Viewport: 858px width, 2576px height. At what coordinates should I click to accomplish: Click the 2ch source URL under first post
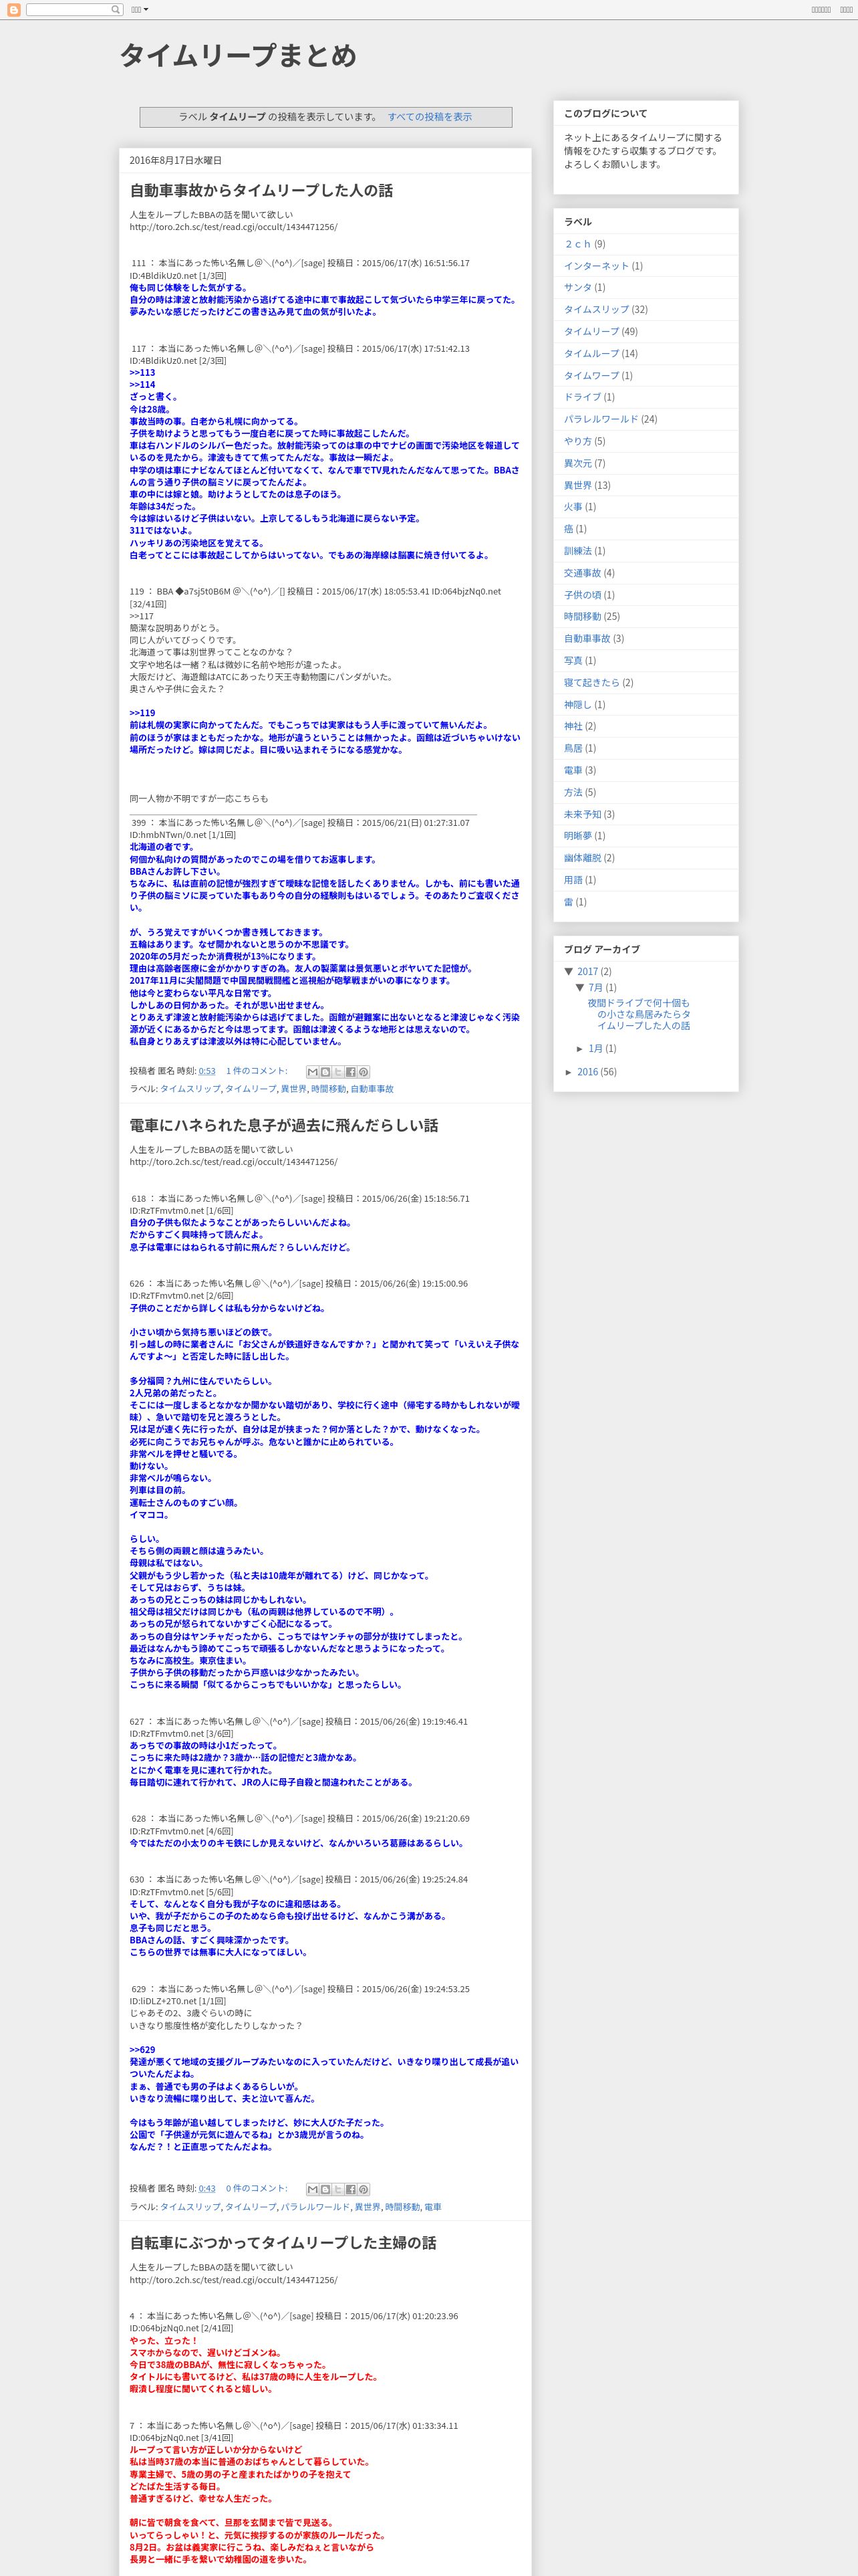click(234, 227)
